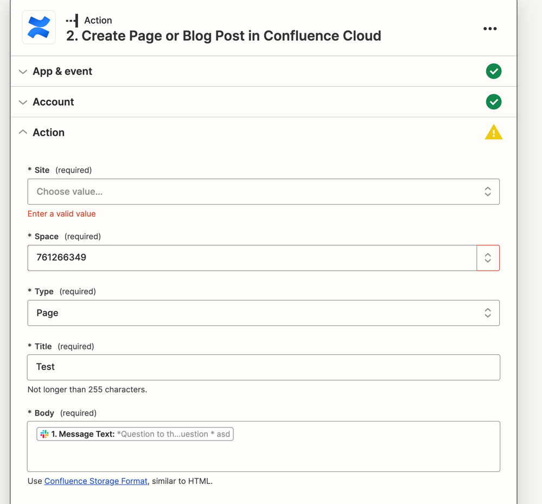The image size is (542, 504).
Task: Expand the App & event section
Action: 23,72
